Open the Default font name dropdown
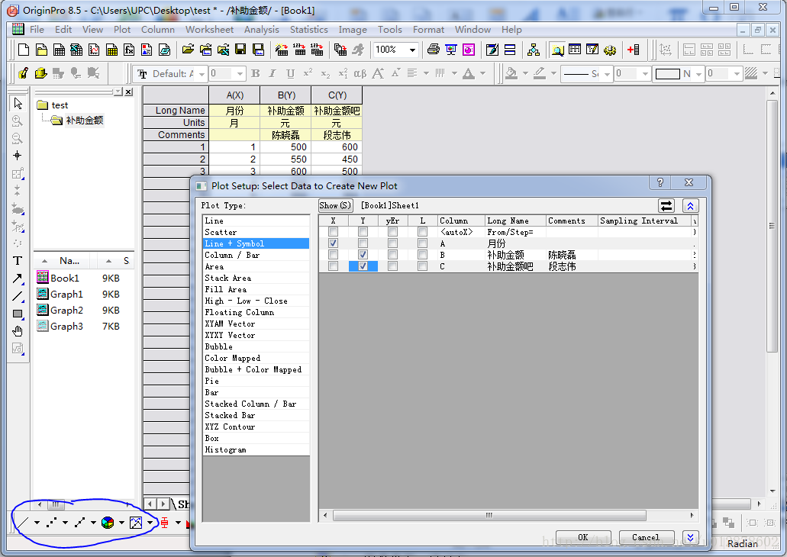787x557 pixels. tap(202, 74)
